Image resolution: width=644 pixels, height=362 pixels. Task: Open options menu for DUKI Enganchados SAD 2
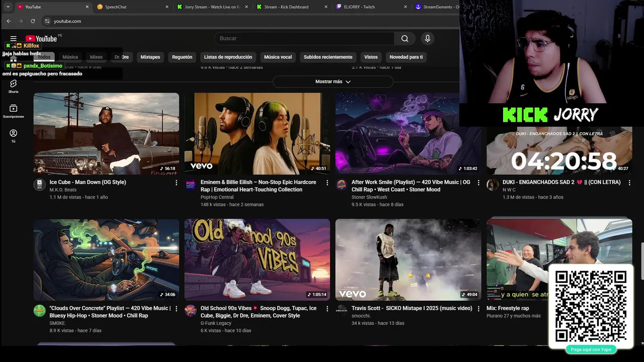[629, 183]
